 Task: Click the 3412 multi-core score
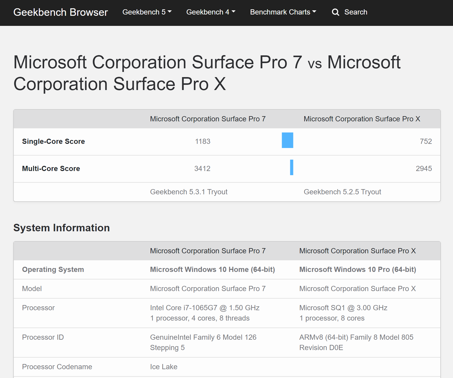(x=202, y=169)
